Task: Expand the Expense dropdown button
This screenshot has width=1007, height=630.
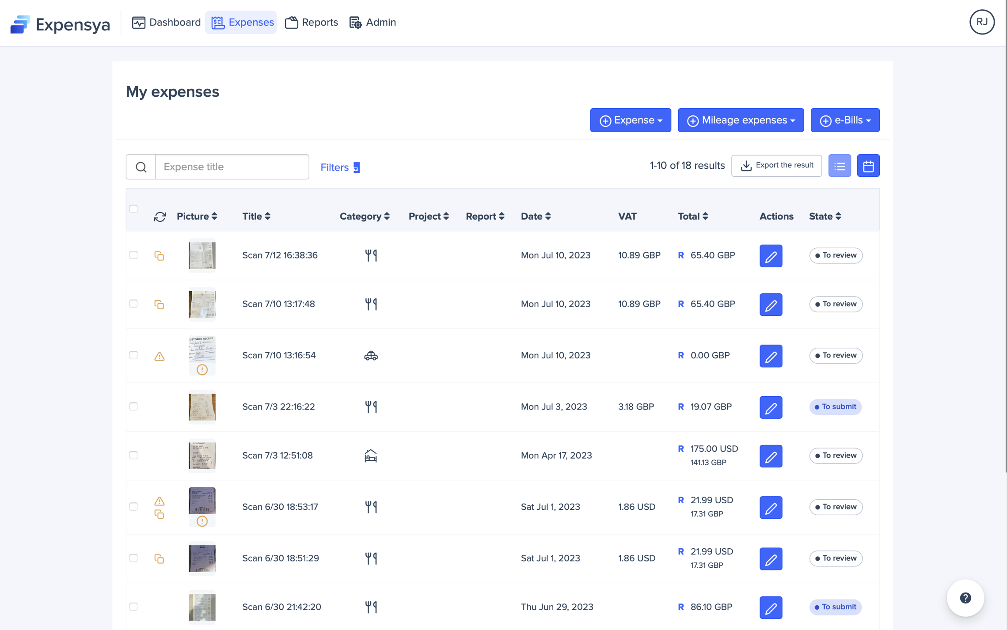Action: (x=630, y=120)
